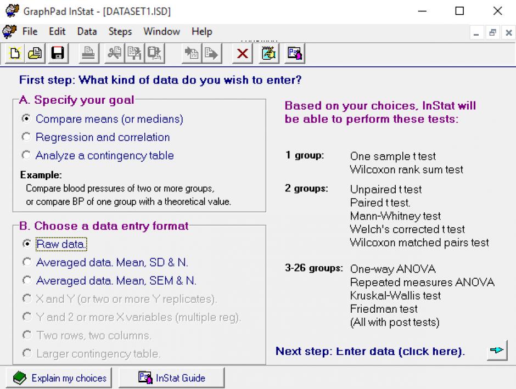
Task: Click the 'Wilcoxon rank sum test' text
Action: [406, 170]
